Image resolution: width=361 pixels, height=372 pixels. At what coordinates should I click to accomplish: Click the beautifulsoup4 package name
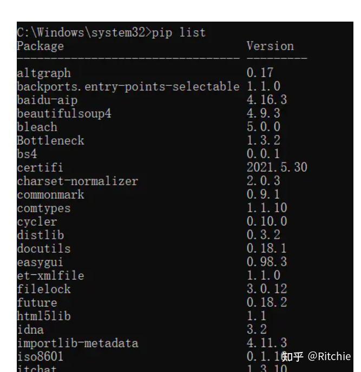tap(64, 113)
